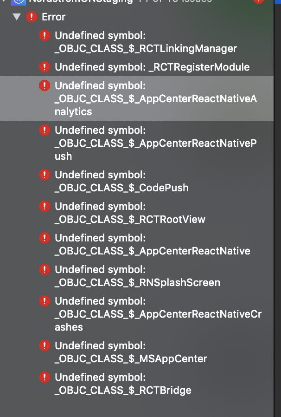Click the error badge icon next to _OBJC_CLASS_$_RCTLinkingManager
This screenshot has height=417, width=281.
[x=45, y=35]
